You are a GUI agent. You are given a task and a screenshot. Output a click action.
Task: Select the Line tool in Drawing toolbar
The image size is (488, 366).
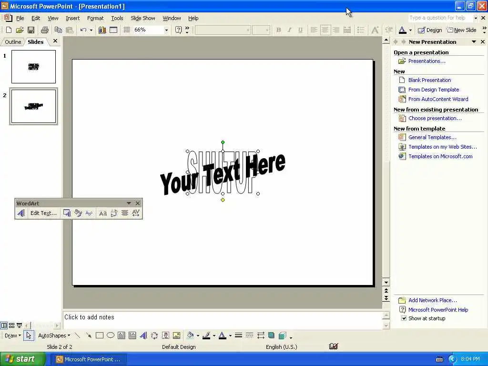(78, 335)
